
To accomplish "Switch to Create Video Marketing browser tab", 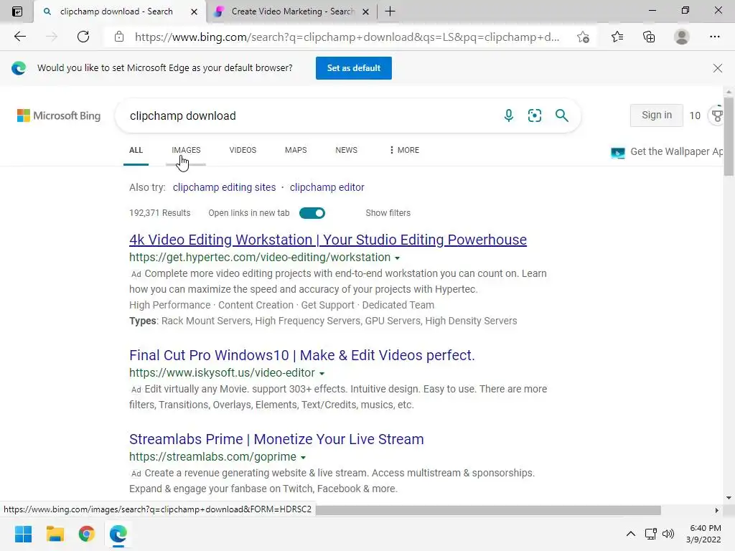I will [291, 11].
